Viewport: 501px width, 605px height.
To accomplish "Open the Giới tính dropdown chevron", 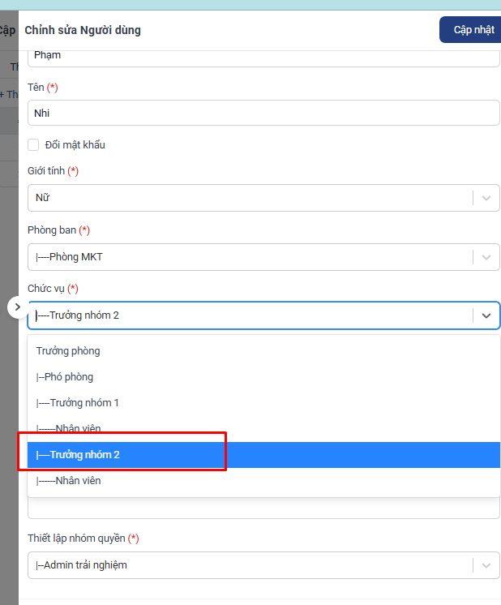I will [486, 198].
